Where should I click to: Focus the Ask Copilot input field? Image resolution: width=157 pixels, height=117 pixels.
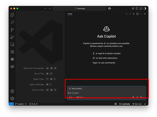click(x=106, y=93)
